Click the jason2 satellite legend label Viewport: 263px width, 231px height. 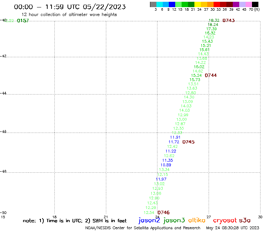[x=149, y=220]
